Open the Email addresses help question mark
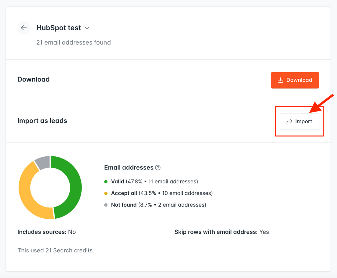 click(158, 167)
